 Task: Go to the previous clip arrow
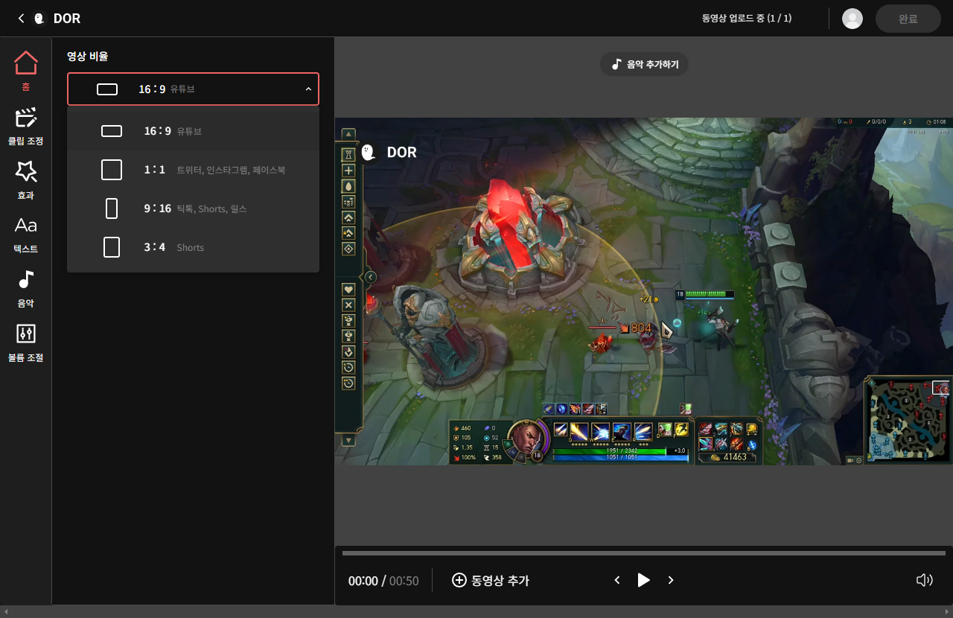pyautogui.click(x=616, y=580)
